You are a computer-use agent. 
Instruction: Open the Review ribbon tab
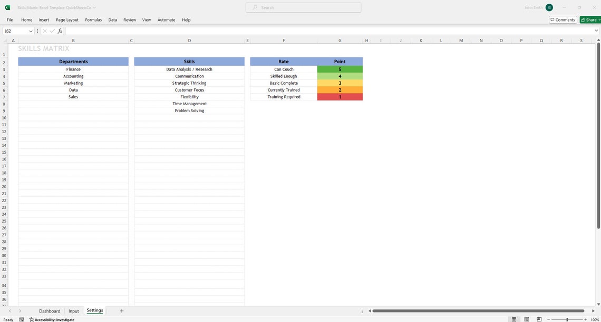click(x=130, y=20)
